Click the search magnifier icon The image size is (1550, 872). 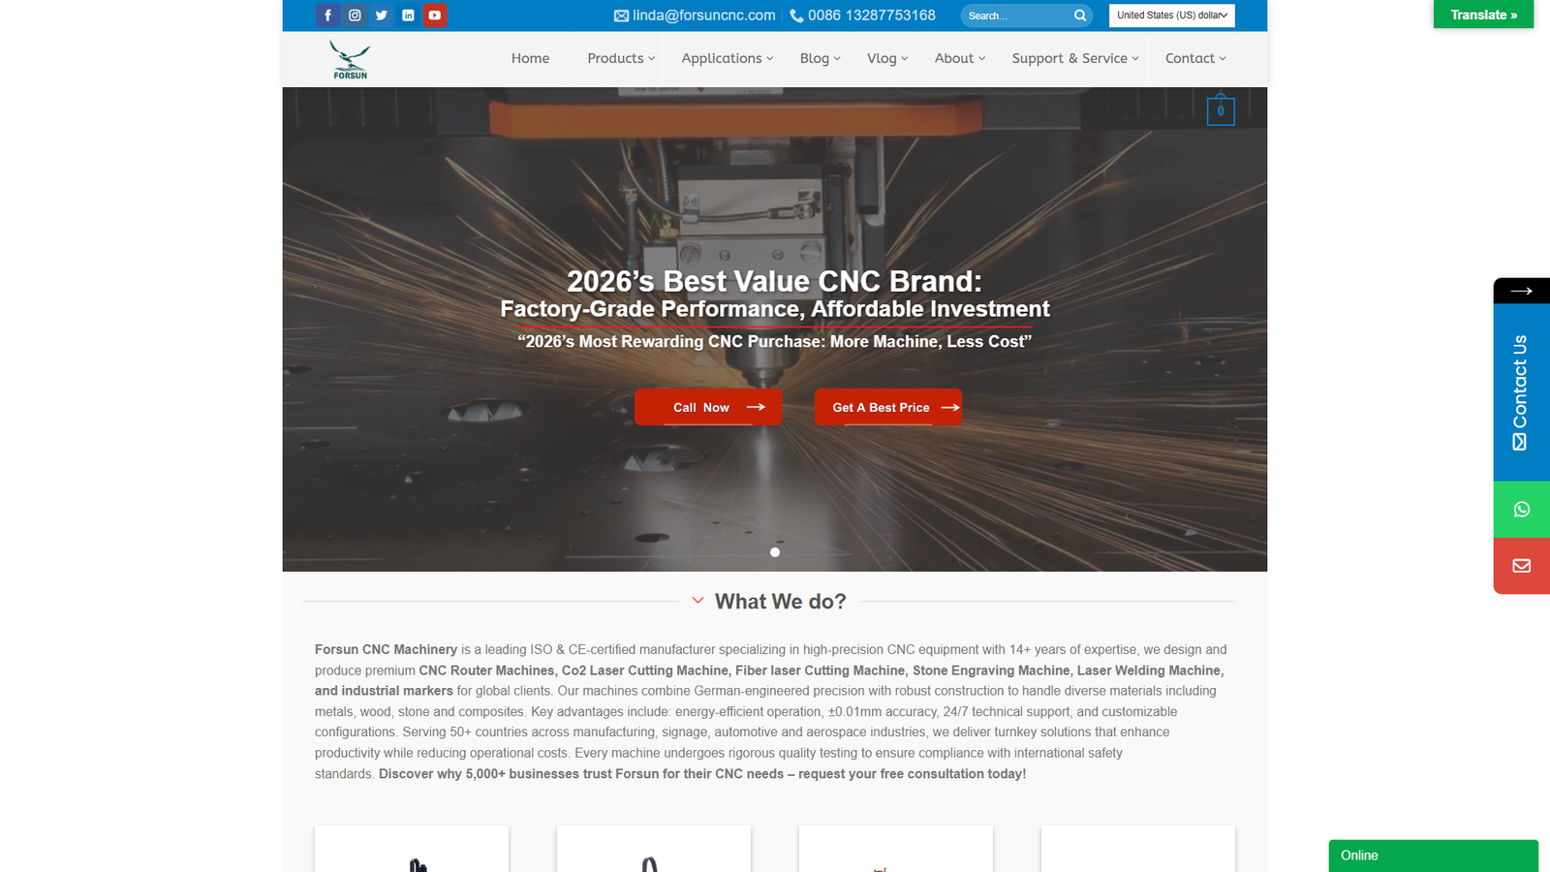pos(1080,16)
